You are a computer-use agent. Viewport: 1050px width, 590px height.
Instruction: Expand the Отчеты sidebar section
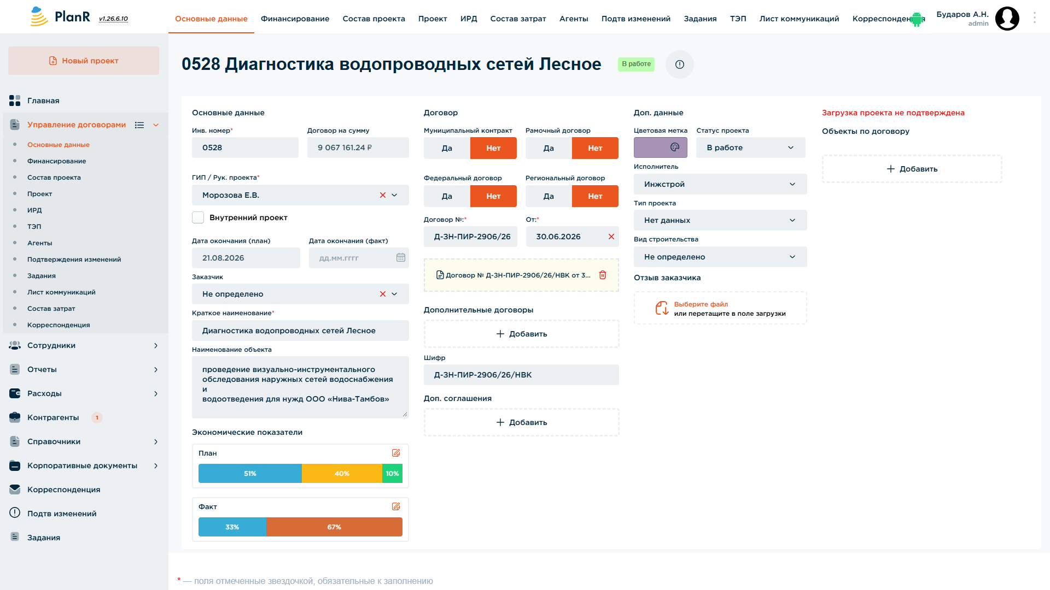tap(156, 369)
